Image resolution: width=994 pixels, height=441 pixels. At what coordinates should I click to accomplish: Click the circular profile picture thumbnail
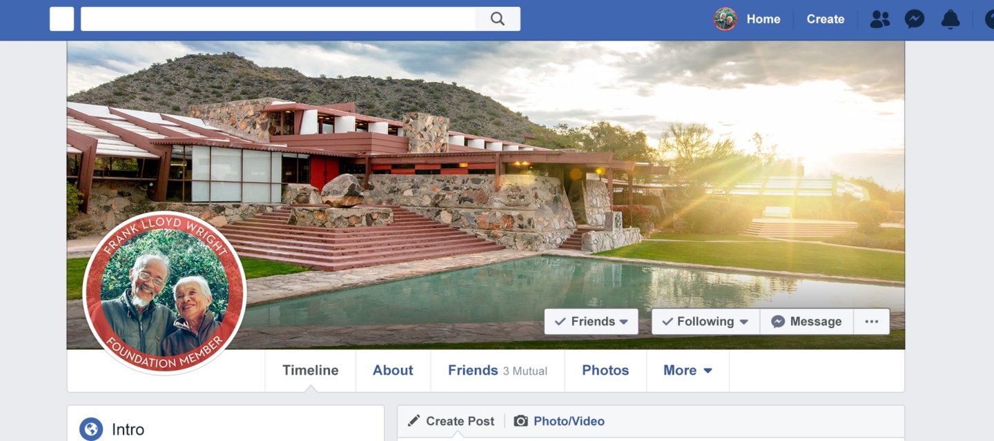coord(164,292)
